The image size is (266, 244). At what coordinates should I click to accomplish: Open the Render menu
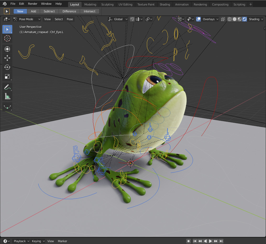click(32, 4)
